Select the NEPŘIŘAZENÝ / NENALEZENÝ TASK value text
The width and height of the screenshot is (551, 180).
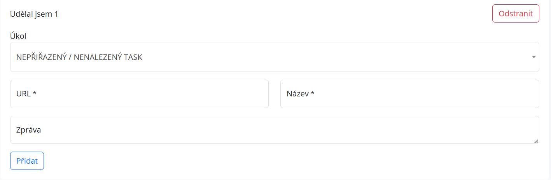pos(79,57)
